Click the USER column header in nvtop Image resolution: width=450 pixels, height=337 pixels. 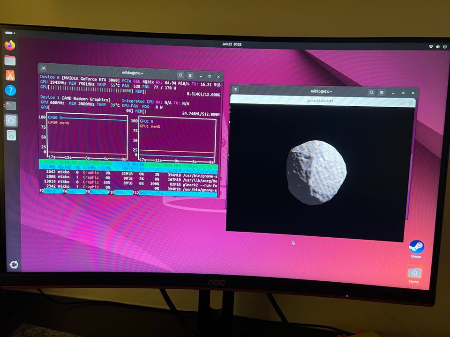click(x=64, y=162)
